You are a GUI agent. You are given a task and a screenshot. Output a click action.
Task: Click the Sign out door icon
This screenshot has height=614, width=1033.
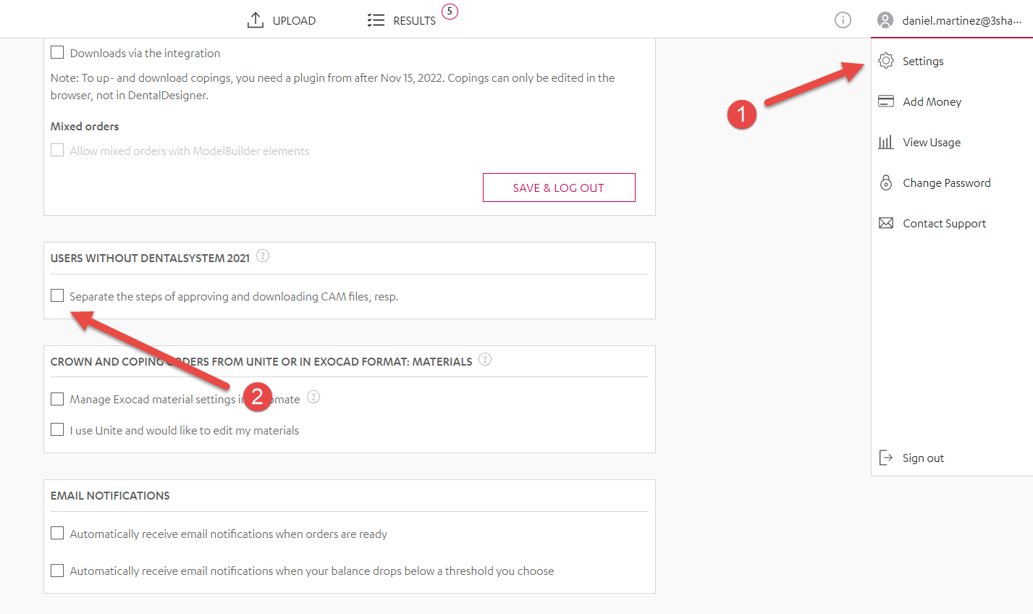coord(886,458)
